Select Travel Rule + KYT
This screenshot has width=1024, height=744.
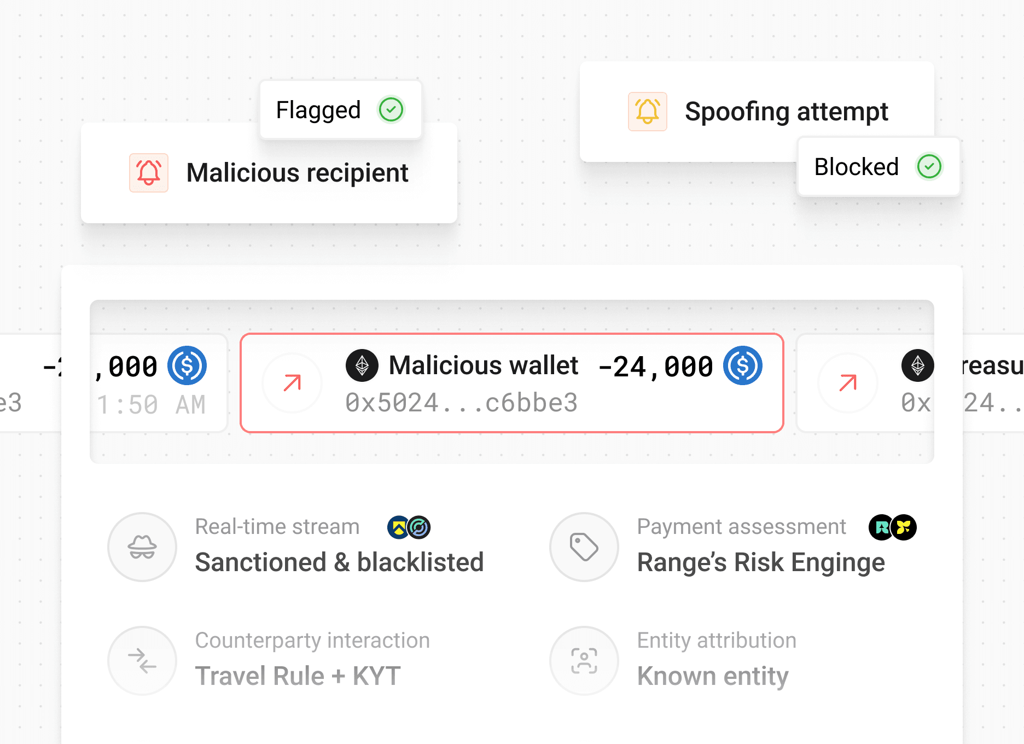[298, 676]
